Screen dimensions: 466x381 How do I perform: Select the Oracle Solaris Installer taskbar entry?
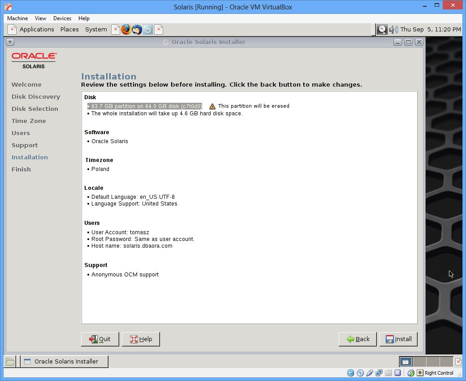point(65,362)
